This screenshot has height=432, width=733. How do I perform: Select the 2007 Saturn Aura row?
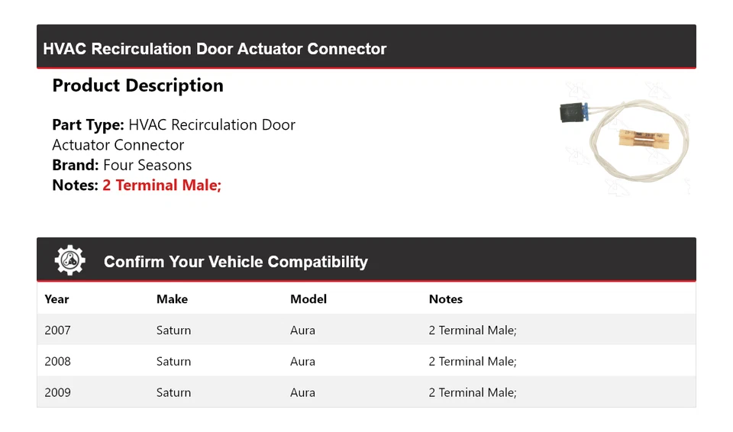tap(366, 330)
